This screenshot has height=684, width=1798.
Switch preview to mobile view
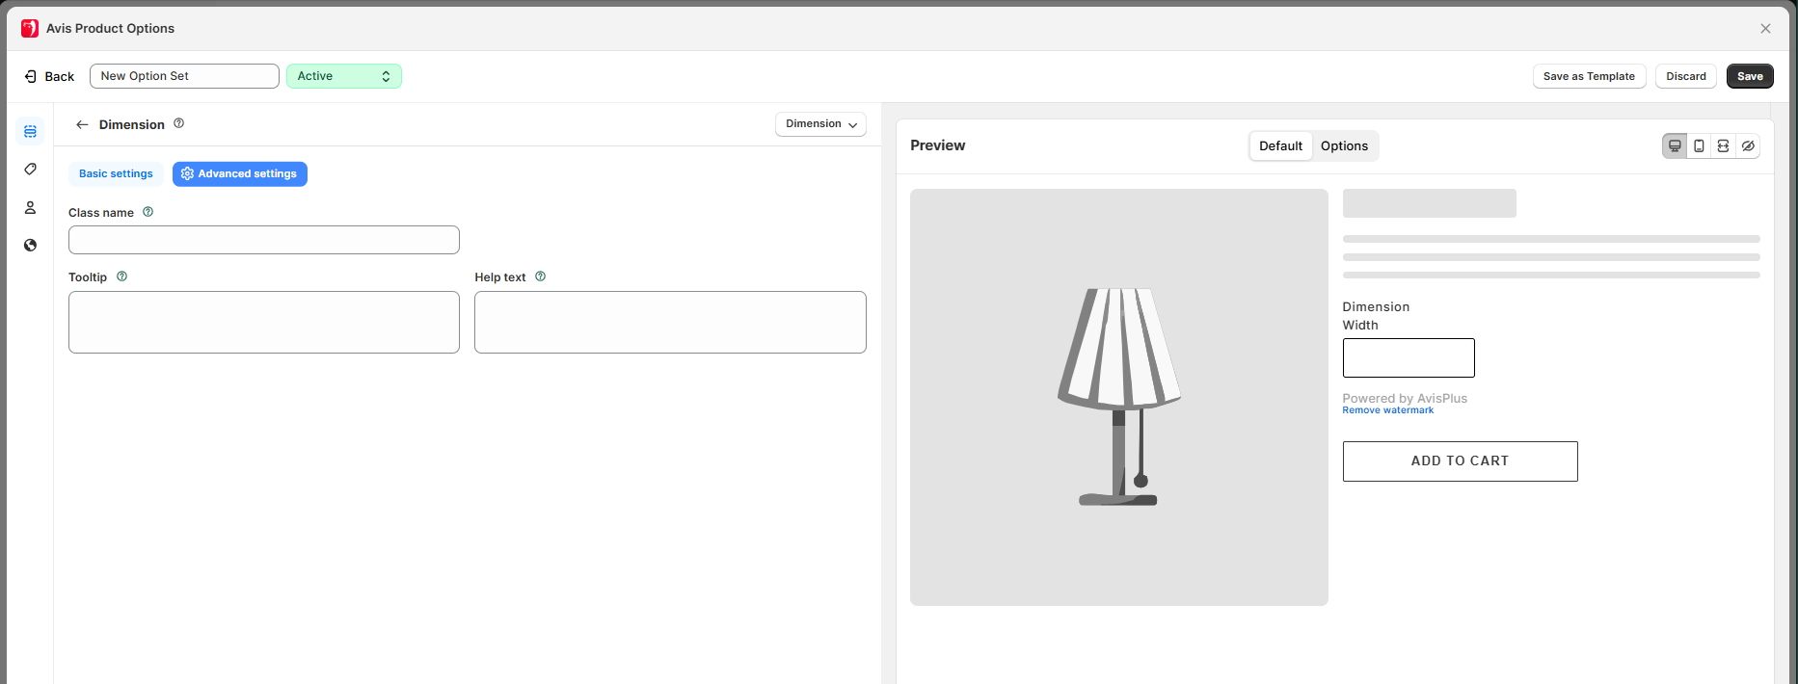[1699, 146]
